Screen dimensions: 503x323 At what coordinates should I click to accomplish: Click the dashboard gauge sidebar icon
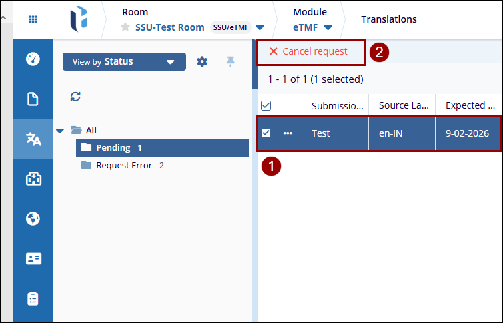click(x=33, y=59)
